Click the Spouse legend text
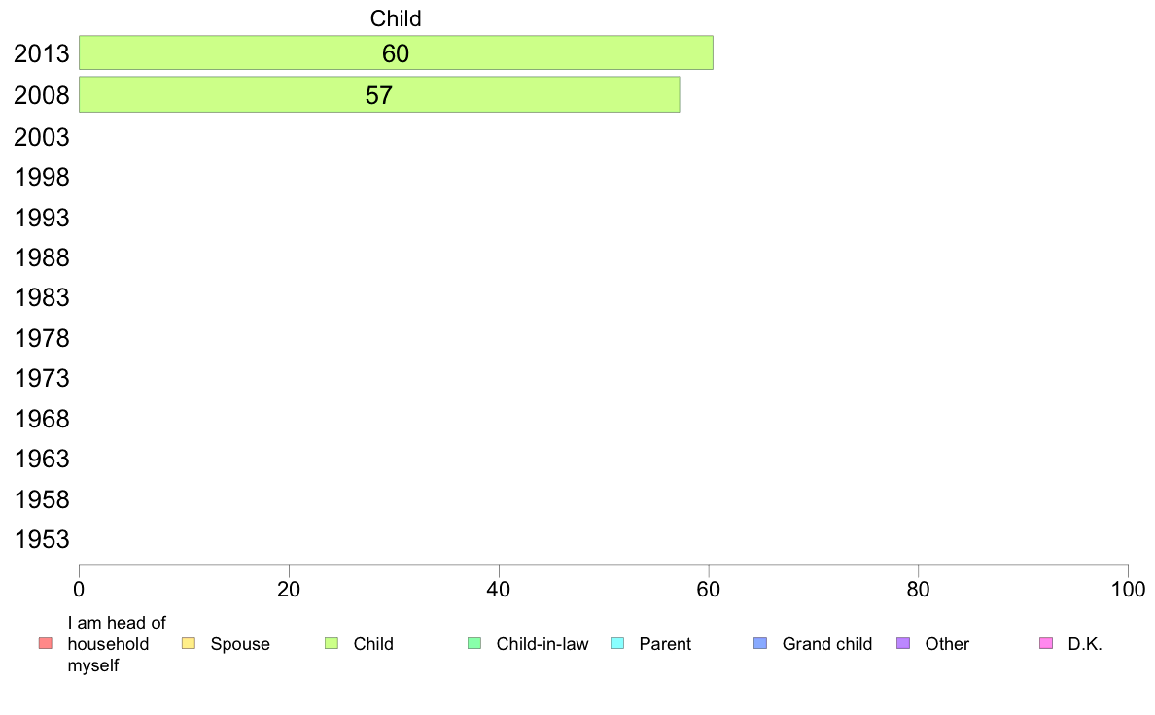This screenshot has width=1155, height=715. 240,644
